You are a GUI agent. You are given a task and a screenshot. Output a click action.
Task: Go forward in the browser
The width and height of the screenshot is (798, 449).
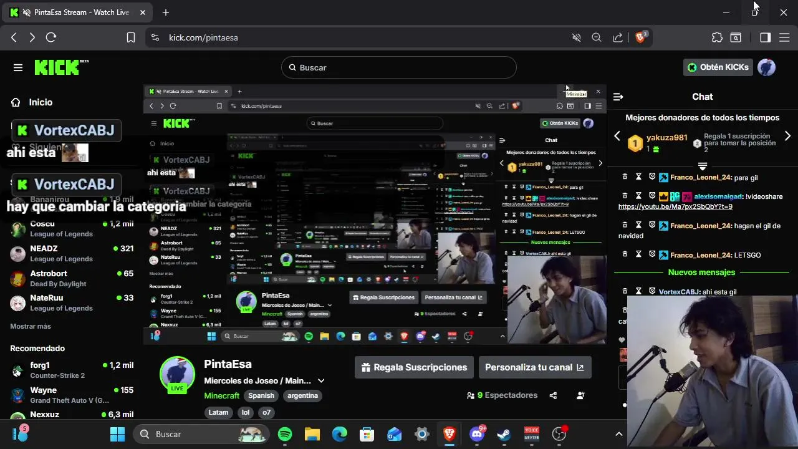pos(32,37)
